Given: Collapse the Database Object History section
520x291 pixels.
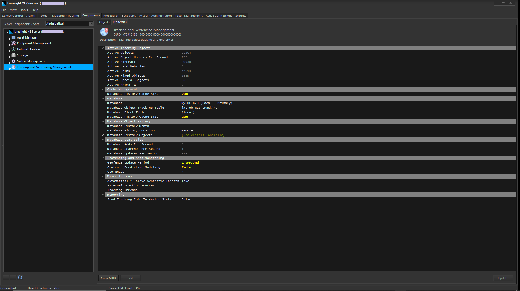Looking at the screenshot, I should (x=103, y=121).
